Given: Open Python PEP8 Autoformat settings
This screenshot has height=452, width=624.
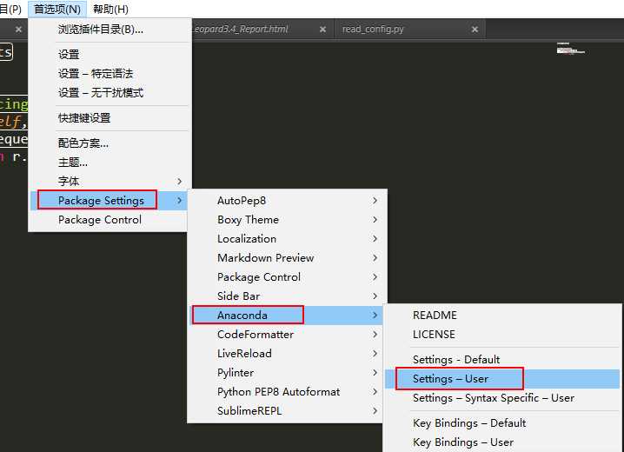Looking at the screenshot, I should point(286,392).
